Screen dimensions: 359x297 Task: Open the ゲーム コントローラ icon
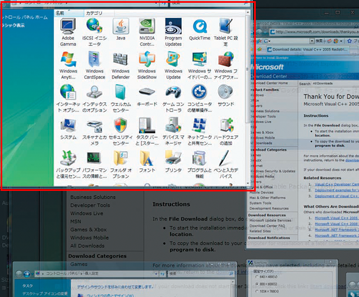click(173, 98)
